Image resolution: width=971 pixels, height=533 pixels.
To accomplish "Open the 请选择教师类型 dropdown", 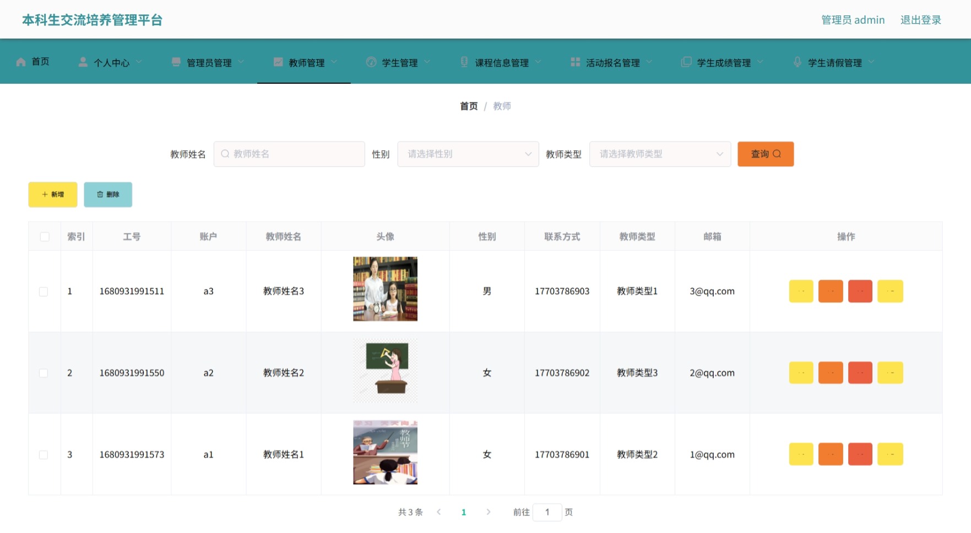I will [x=660, y=154].
